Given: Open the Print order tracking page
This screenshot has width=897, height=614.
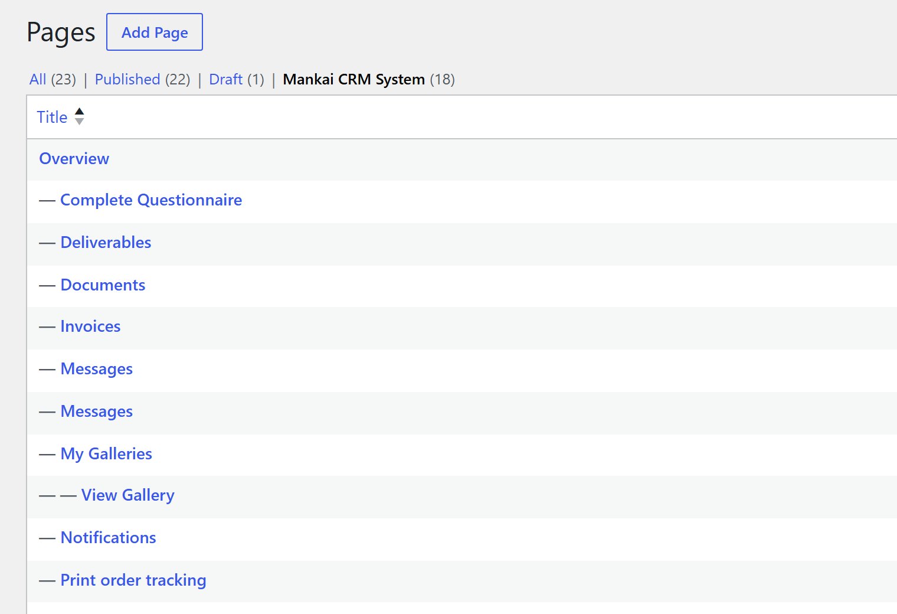Looking at the screenshot, I should tap(133, 580).
